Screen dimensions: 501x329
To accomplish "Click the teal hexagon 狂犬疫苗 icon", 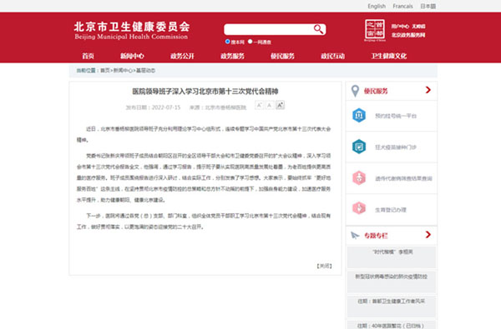I will click(x=359, y=147).
